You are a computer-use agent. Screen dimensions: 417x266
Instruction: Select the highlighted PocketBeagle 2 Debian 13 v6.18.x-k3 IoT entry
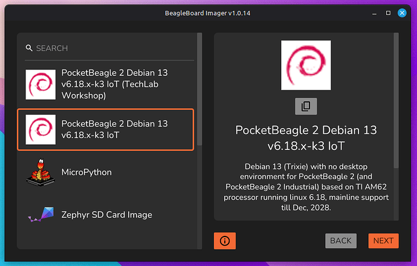[x=106, y=130]
